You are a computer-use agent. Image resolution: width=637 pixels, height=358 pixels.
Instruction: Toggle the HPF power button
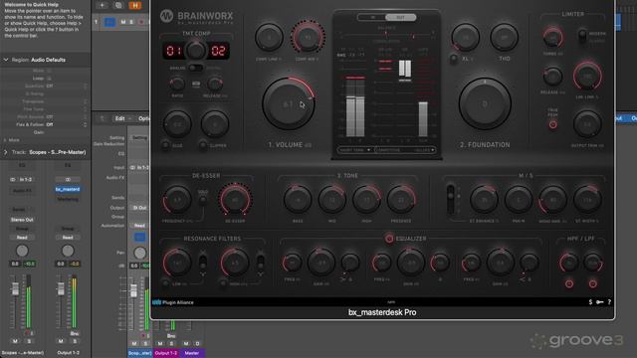(x=568, y=283)
